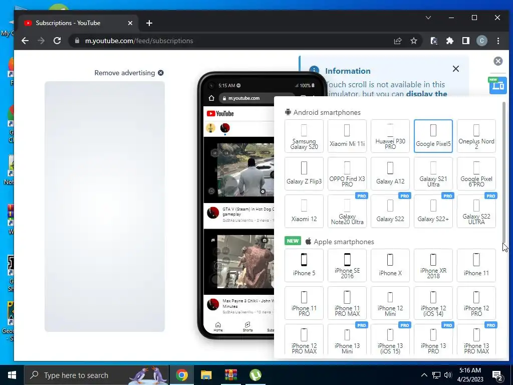The height and width of the screenshot is (385, 513).
Task: Open File Explorer from the taskbar
Action: 206,375
